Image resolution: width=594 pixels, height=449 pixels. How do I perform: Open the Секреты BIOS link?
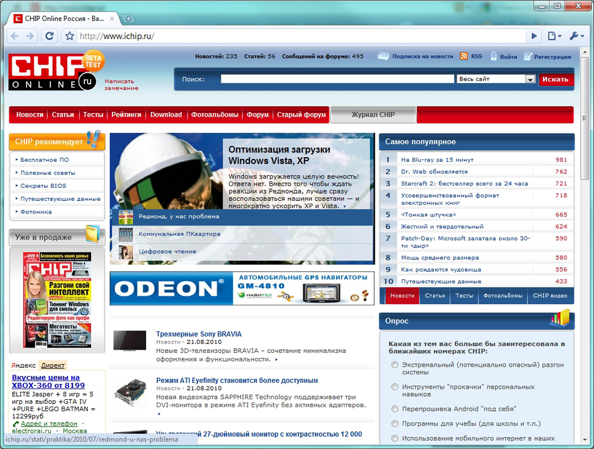point(43,186)
